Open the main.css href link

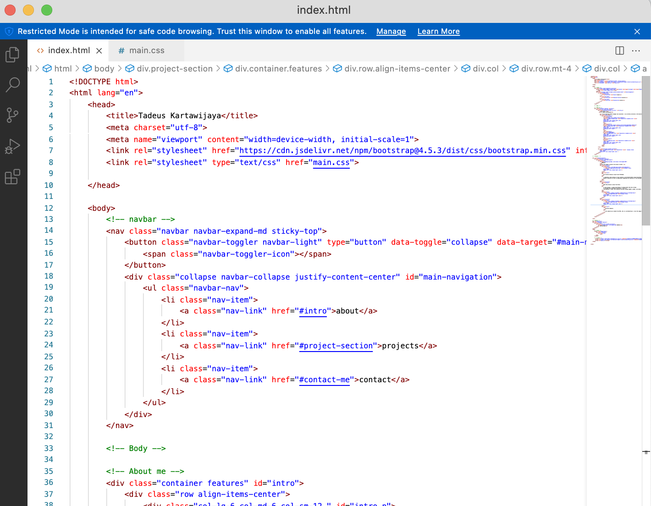click(x=331, y=163)
